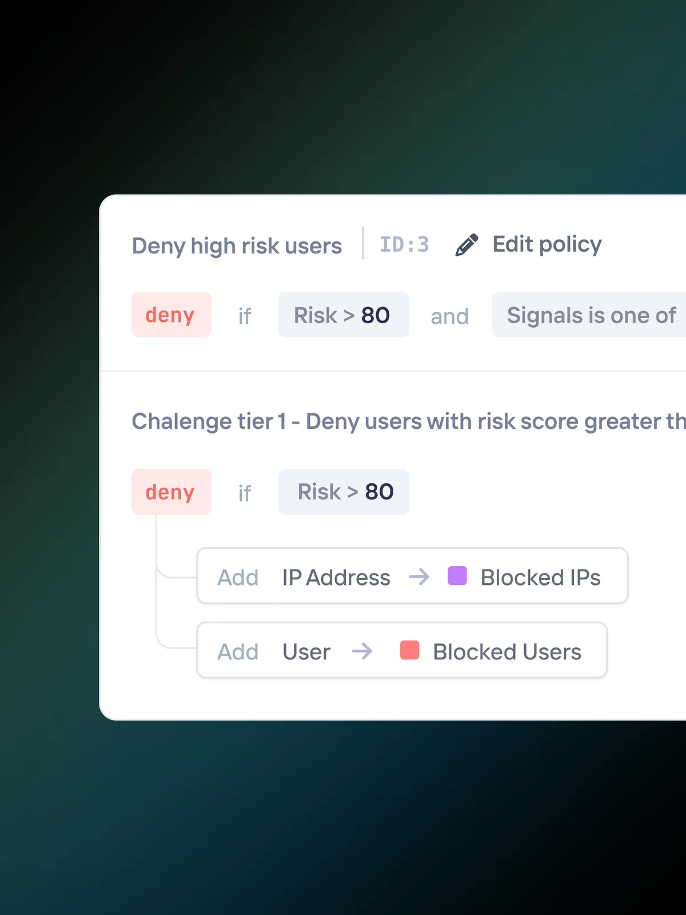Click the ID:3 policy identifier
The width and height of the screenshot is (686, 915).
(404, 245)
